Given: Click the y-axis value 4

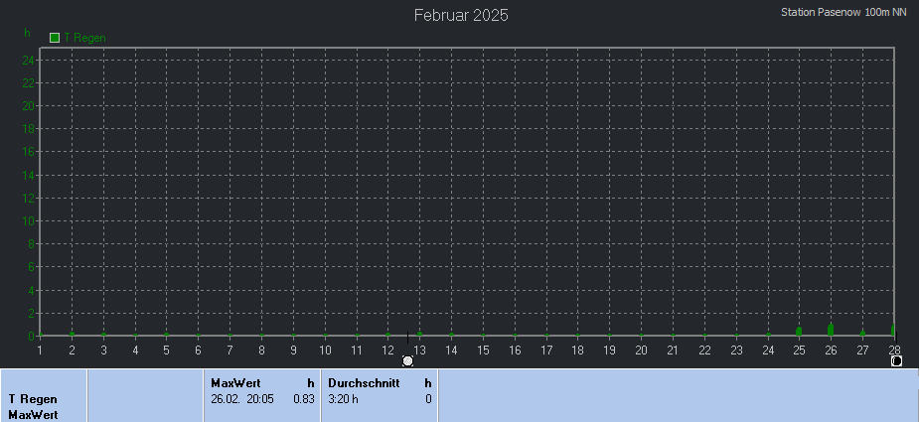Looking at the screenshot, I should 33,290.
